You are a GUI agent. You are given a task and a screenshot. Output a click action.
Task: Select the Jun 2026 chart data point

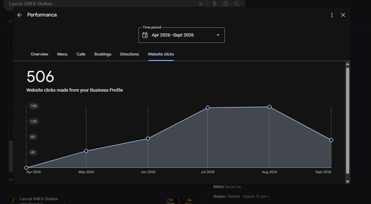coord(148,139)
